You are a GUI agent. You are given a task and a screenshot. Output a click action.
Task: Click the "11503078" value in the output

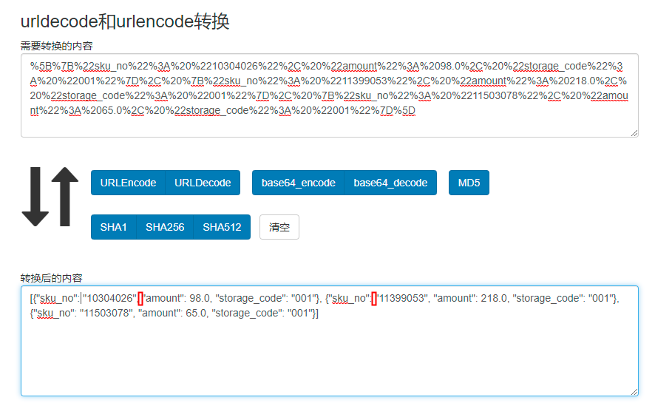coord(107,314)
